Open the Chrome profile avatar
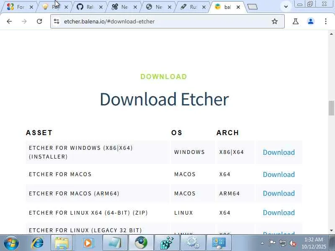The height and width of the screenshot is (251, 335). pyautogui.click(x=311, y=21)
